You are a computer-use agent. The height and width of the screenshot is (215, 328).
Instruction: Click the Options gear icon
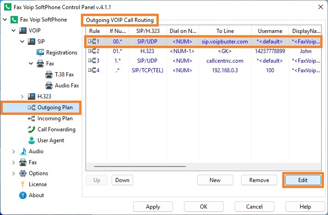(x=23, y=173)
